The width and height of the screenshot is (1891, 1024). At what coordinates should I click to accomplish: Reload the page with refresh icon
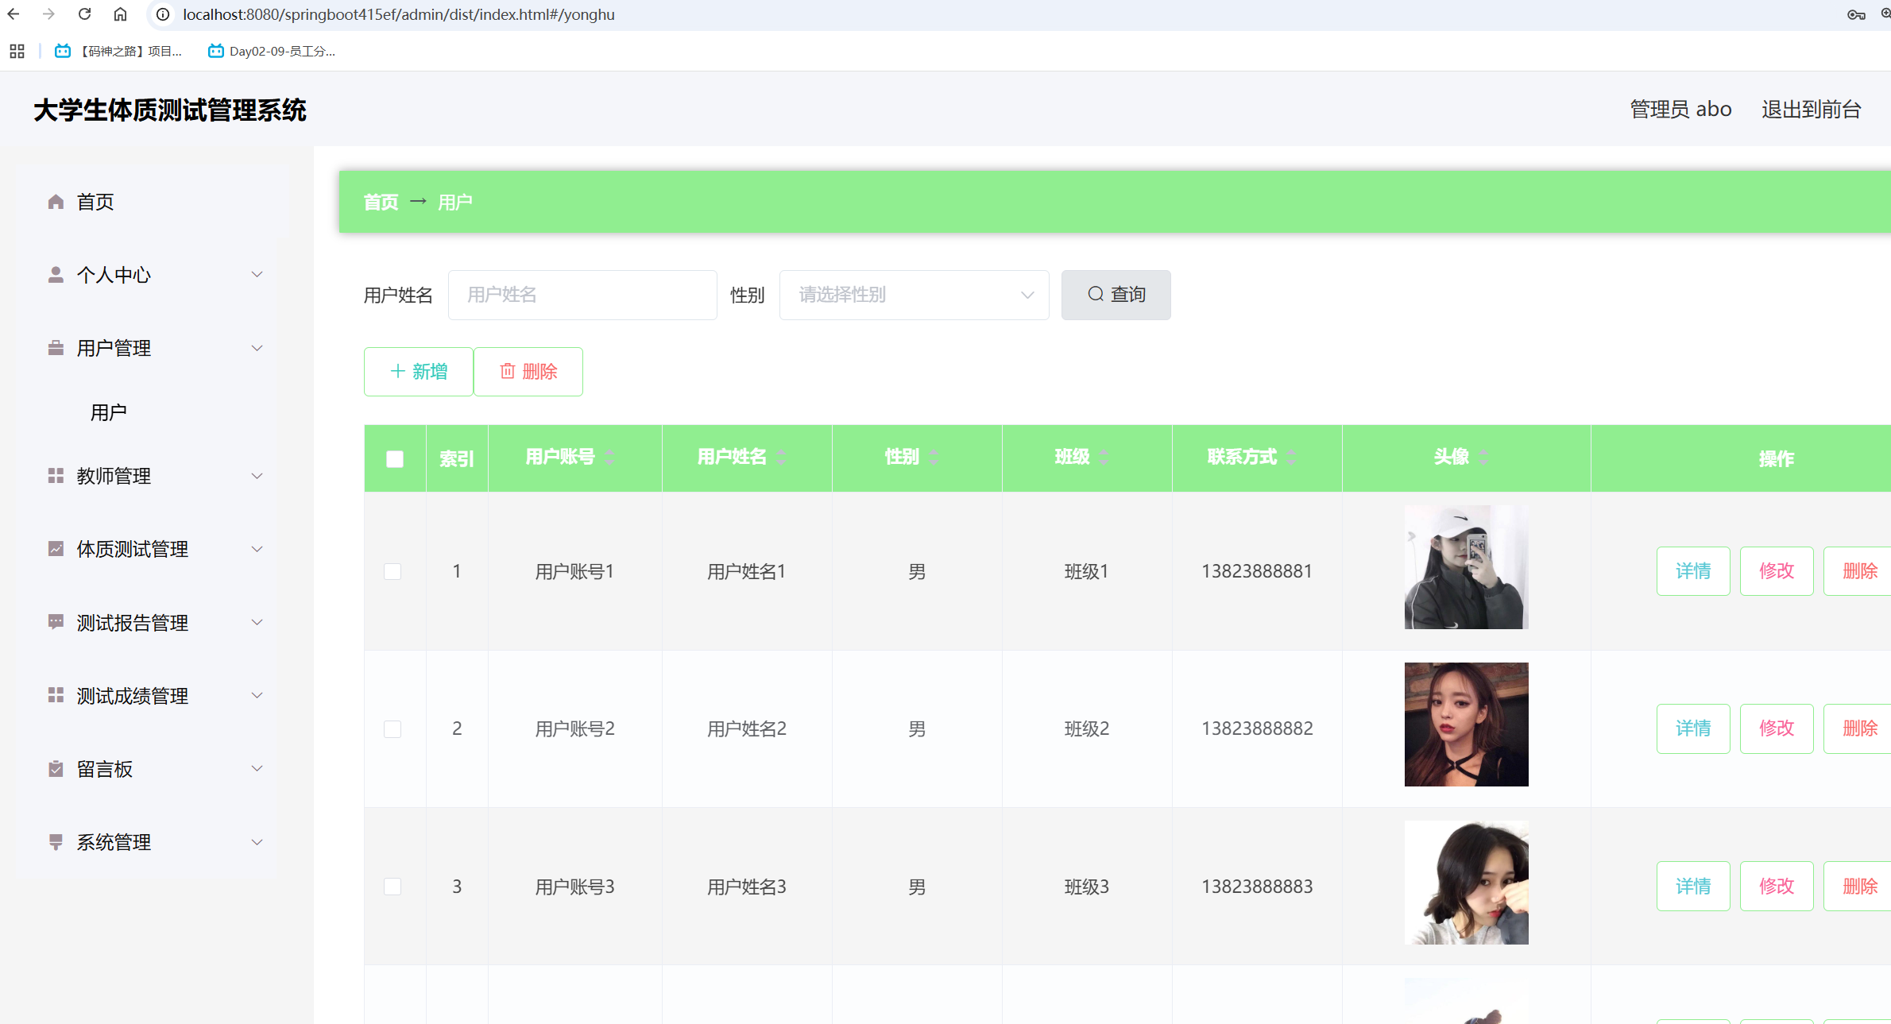point(85,14)
